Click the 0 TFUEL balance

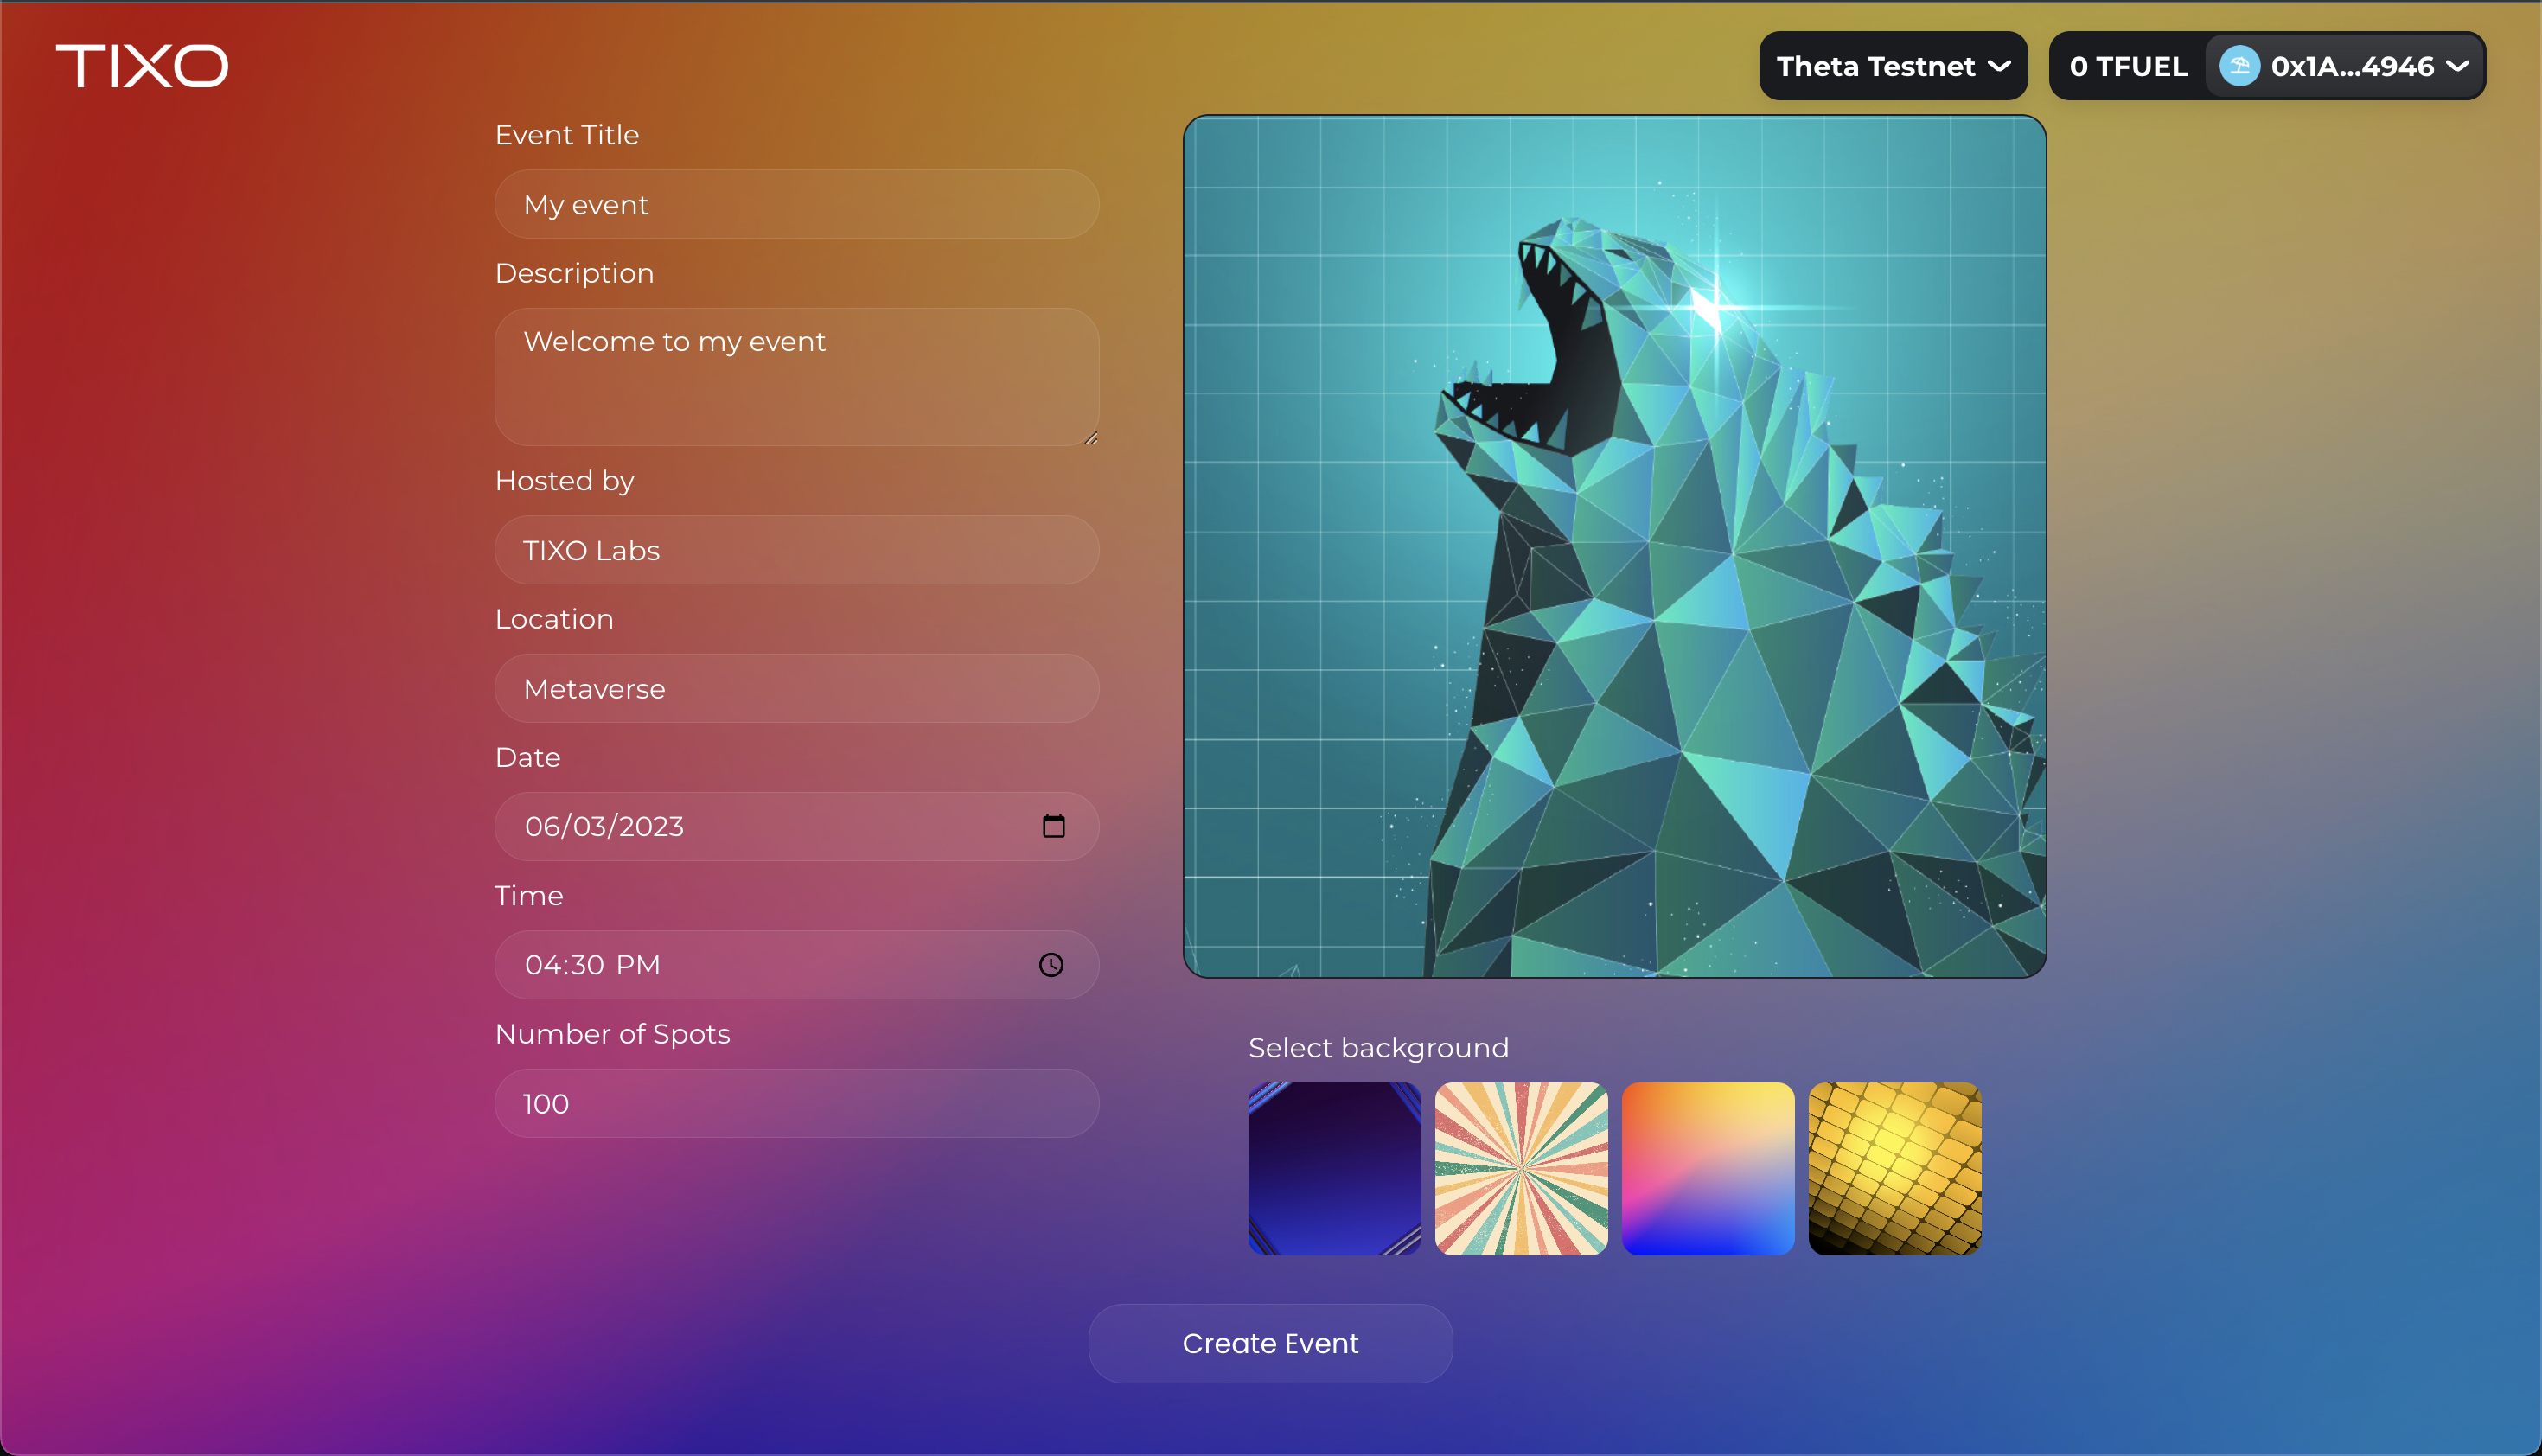pyautogui.click(x=2128, y=66)
